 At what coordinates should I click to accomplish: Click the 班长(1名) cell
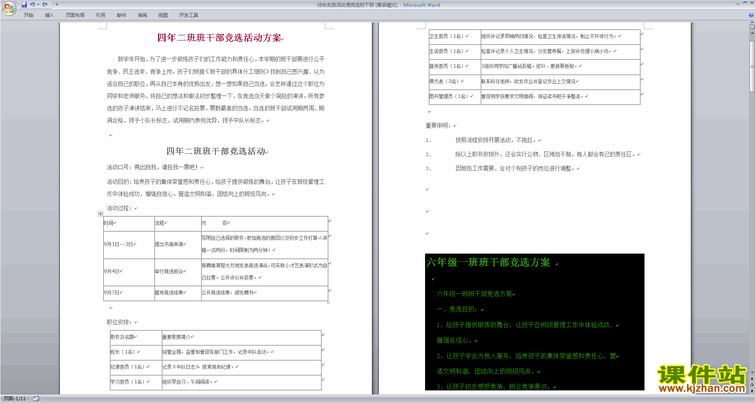(x=136, y=352)
